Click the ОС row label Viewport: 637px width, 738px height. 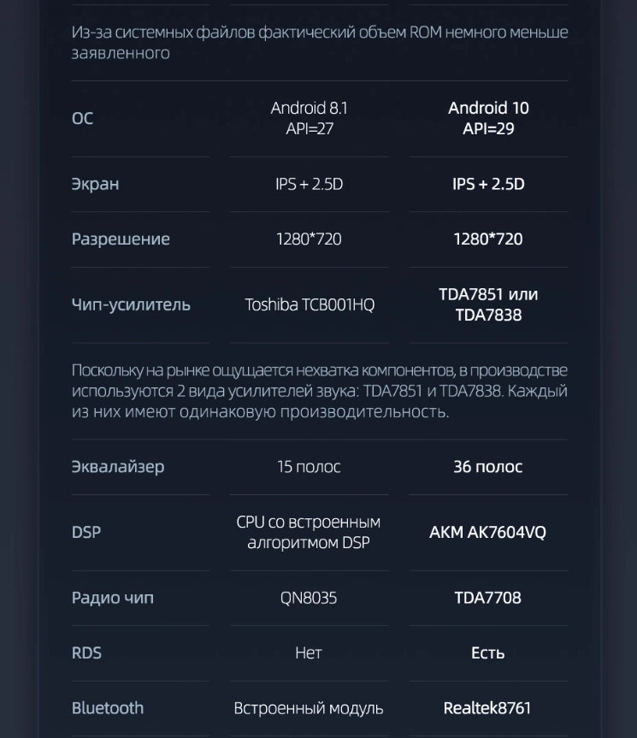click(83, 118)
